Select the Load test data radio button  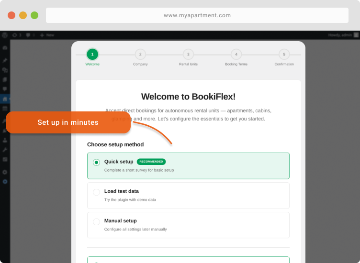point(96,192)
